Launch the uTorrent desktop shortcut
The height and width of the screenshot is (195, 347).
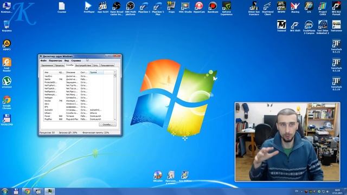click(7, 82)
